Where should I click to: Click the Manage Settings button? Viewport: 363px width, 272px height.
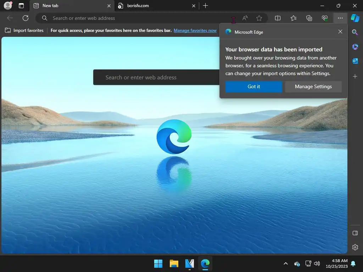click(x=313, y=86)
